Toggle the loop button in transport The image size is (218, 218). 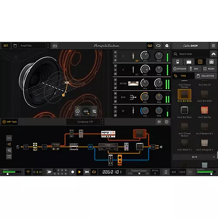(94, 172)
